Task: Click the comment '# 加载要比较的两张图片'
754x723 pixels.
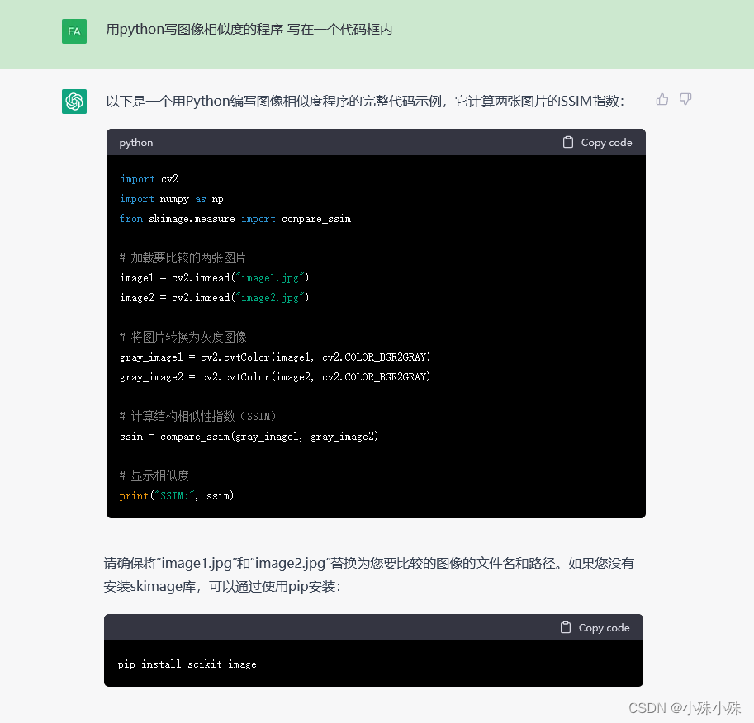Action: coord(183,258)
